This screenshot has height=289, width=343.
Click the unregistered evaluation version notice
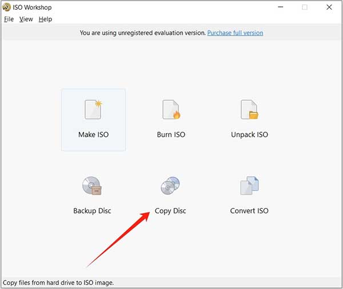[142, 33]
